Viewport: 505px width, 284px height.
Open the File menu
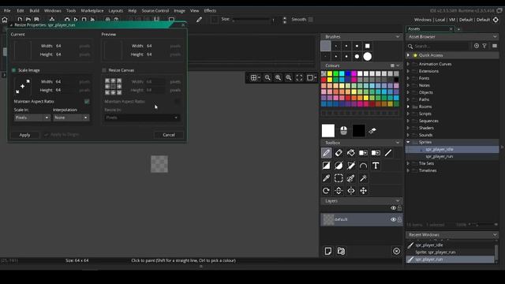7,10
